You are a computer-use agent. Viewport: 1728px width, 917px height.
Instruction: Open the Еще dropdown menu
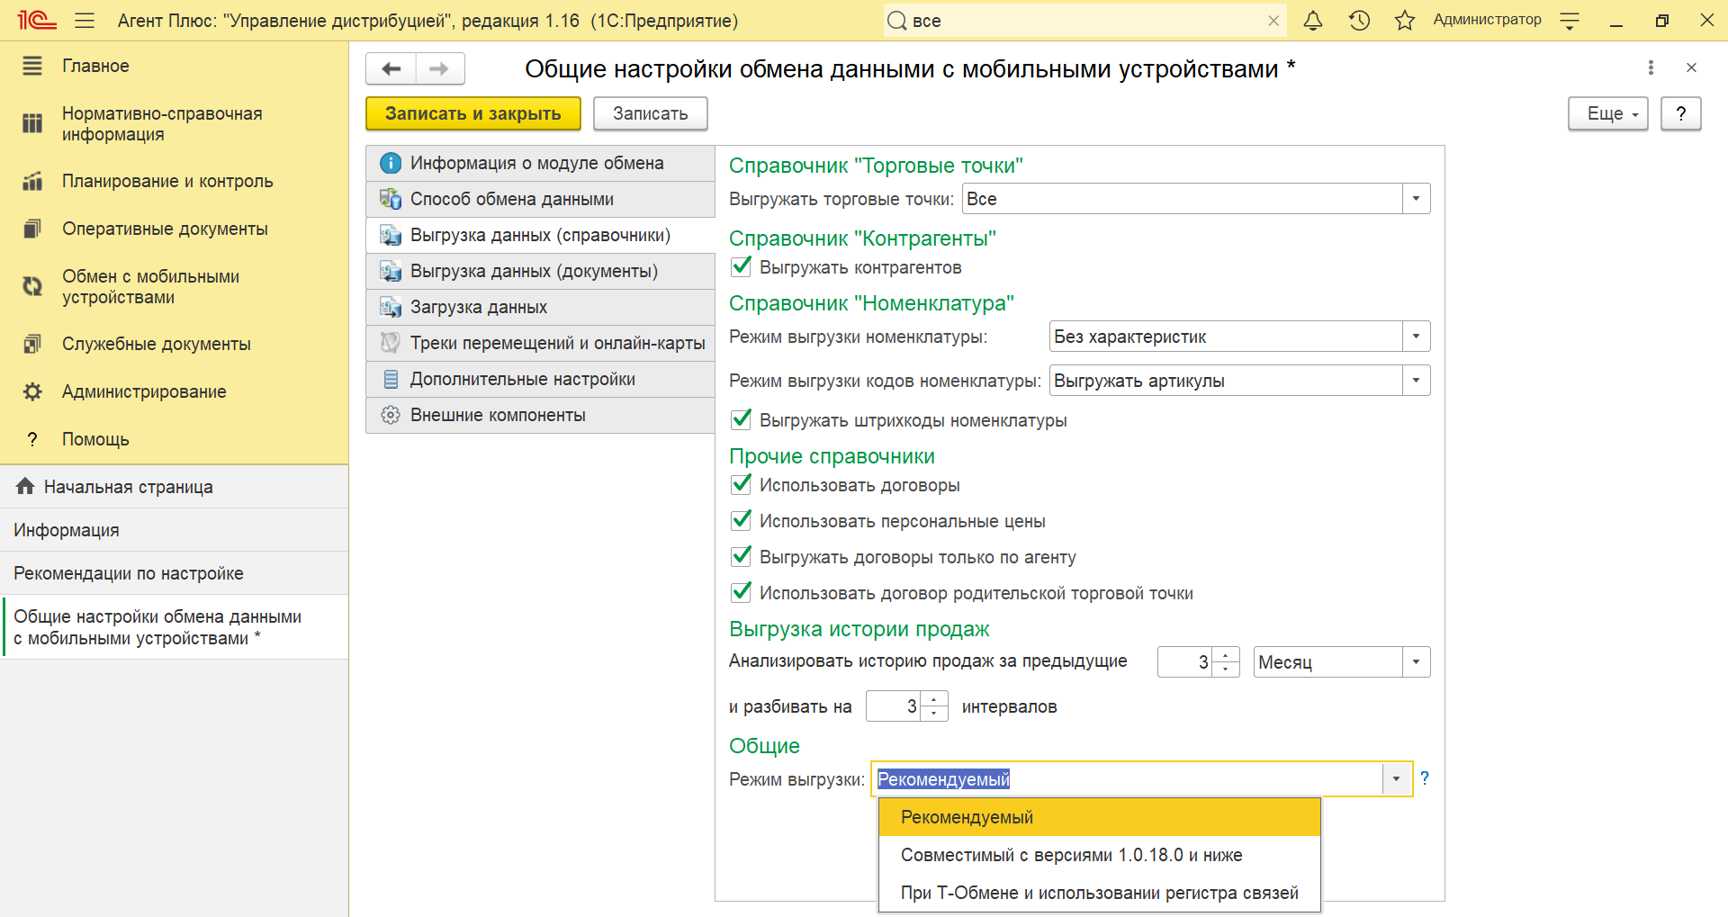pyautogui.click(x=1607, y=113)
